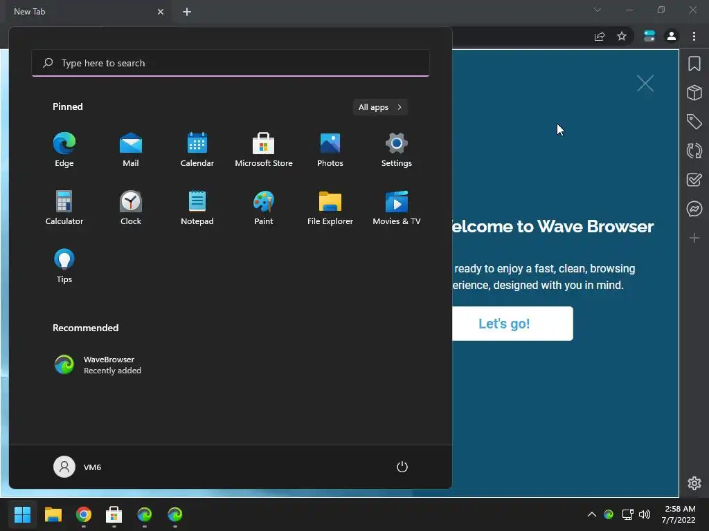Toggle the sidebar switch icon in toolbar
This screenshot has height=531, width=709.
pos(649,36)
